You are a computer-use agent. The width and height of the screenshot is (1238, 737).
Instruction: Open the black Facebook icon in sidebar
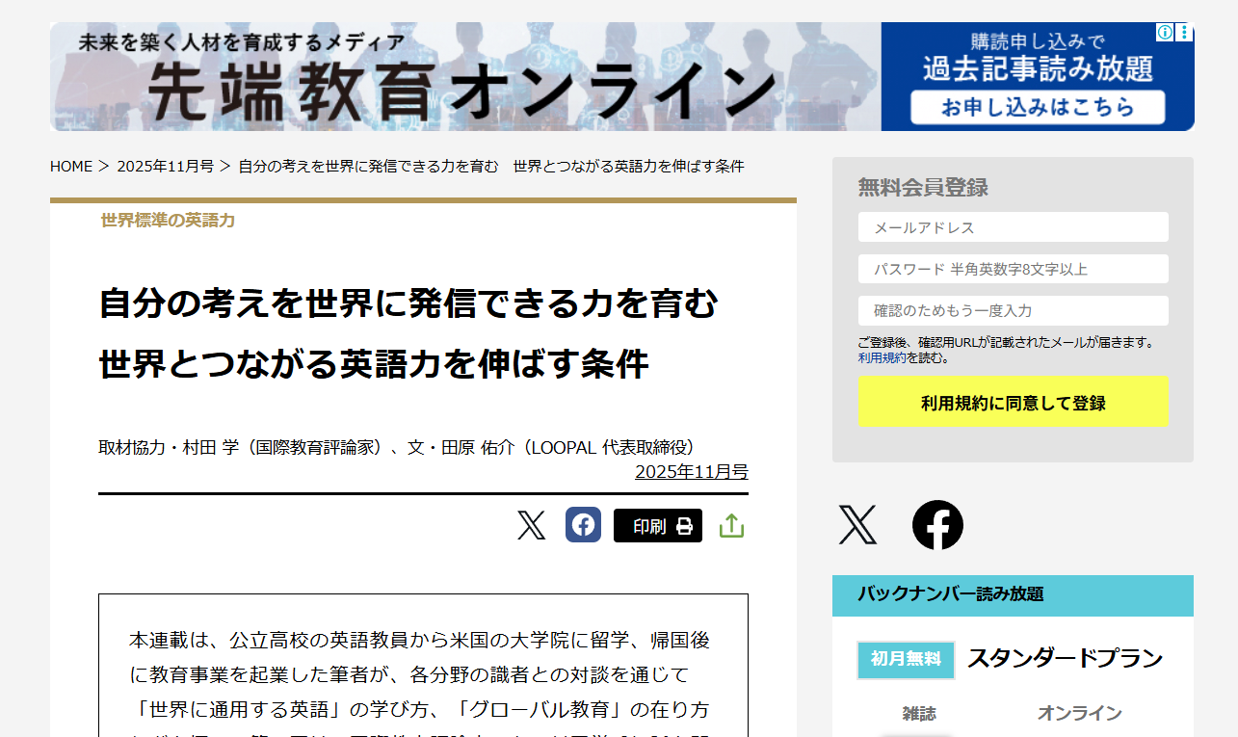tap(937, 525)
